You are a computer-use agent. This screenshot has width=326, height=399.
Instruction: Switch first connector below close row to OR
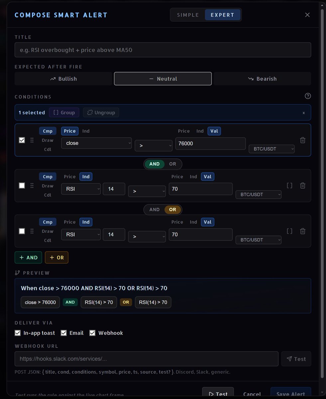(173, 164)
